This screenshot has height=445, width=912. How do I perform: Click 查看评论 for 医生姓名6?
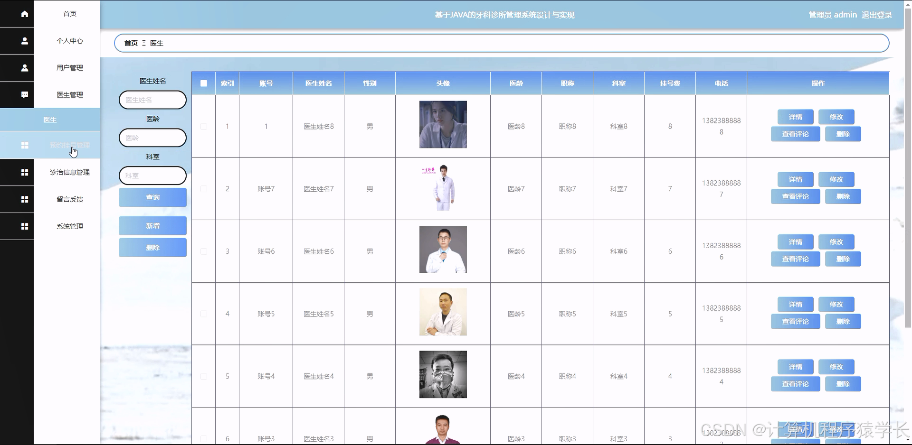point(796,259)
